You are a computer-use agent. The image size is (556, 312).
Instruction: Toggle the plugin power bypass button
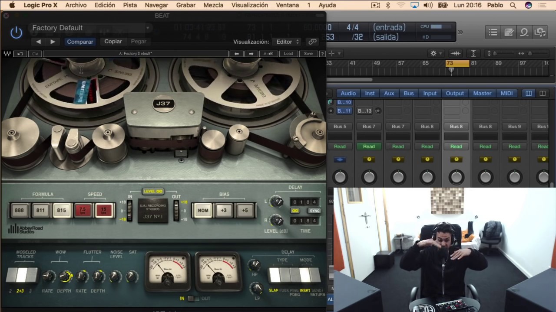pos(16,32)
